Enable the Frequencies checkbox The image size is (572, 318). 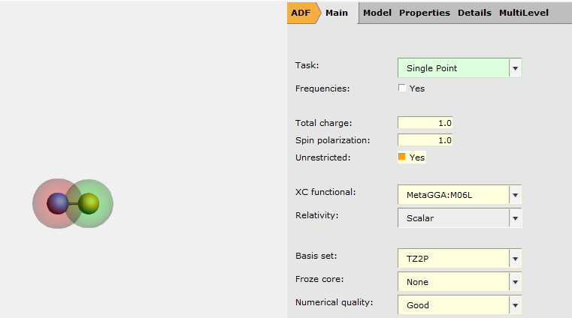point(402,88)
